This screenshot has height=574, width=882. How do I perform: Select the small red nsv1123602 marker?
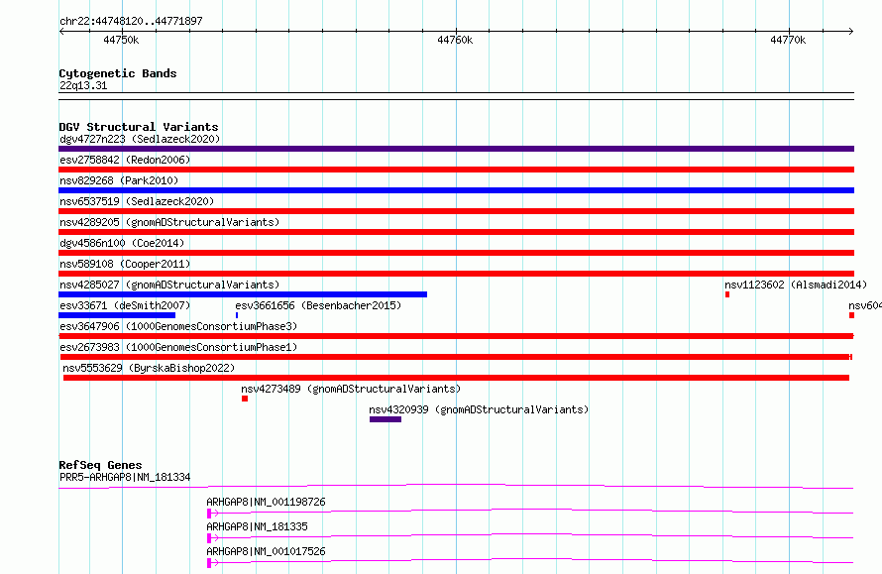pos(727,294)
